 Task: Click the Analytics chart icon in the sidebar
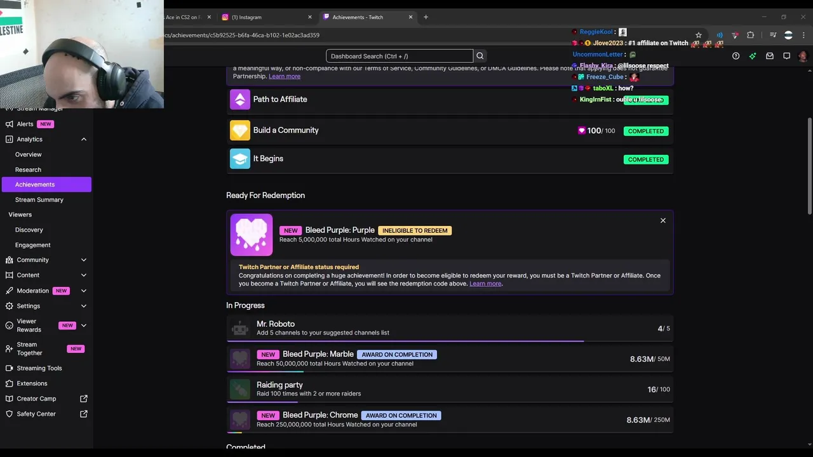pos(9,139)
